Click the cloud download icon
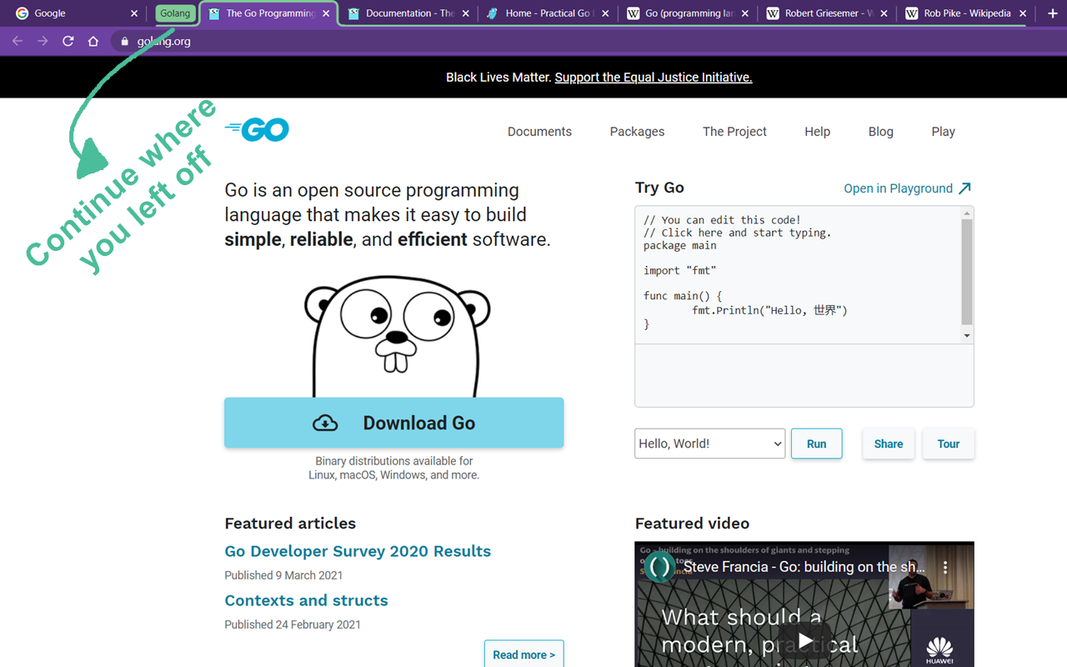Viewport: 1067px width, 667px height. point(325,424)
